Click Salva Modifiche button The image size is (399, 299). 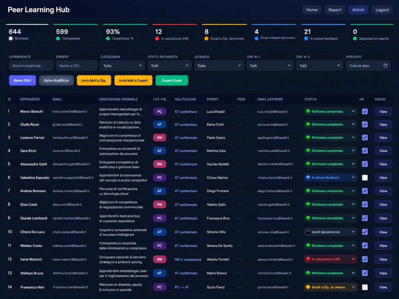(56, 80)
